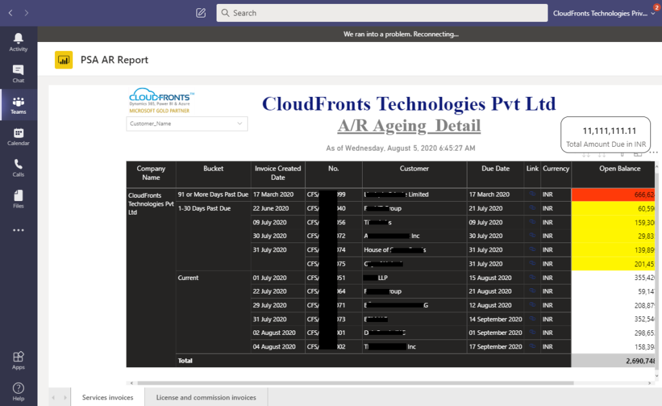This screenshot has width=662, height=406.
Task: Select the '91 or More Days Past Due' bucket cell
Action: (213, 195)
